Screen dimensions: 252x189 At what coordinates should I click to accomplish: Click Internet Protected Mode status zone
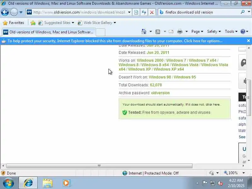pyautogui.click(x=151, y=173)
